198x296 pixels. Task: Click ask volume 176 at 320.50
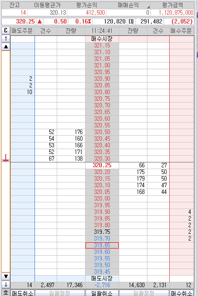pos(71,132)
